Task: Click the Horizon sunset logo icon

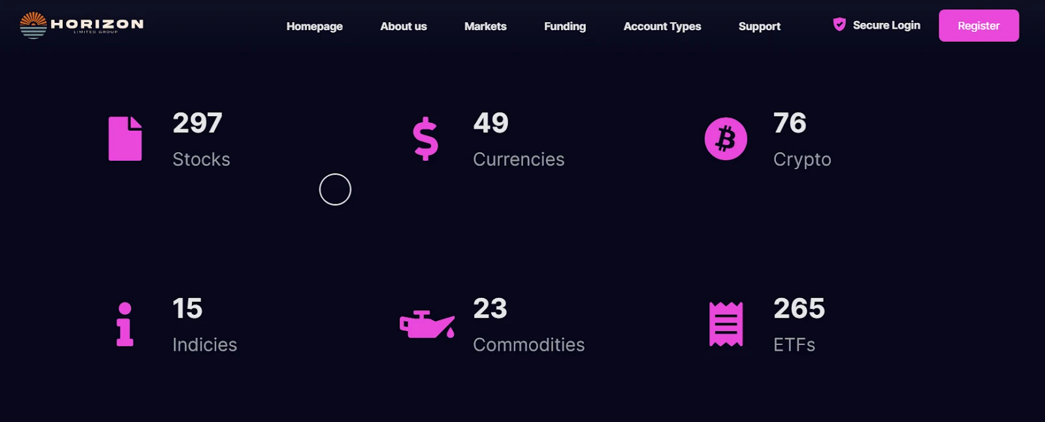Action: tap(33, 25)
